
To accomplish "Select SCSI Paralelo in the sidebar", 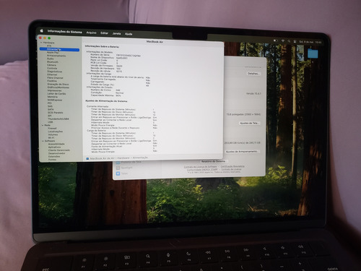I will 56,113.
